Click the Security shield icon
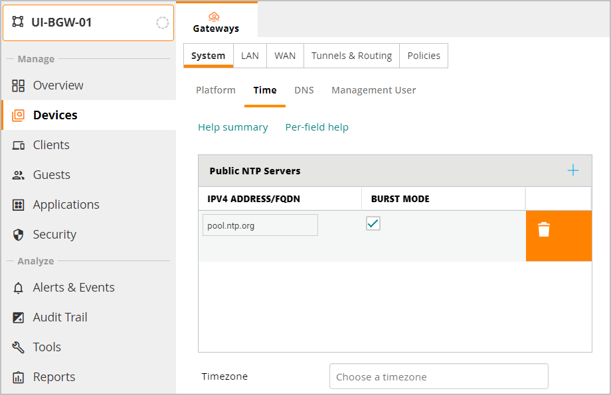Screen dimensions: 611x395 click(19, 235)
